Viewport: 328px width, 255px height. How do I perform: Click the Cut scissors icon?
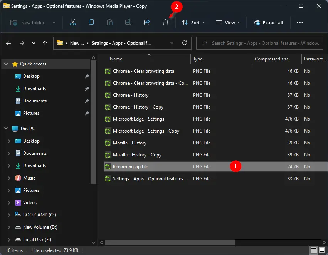73,23
